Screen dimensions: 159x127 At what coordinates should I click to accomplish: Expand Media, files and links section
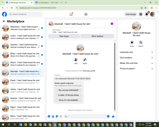tap(136, 63)
